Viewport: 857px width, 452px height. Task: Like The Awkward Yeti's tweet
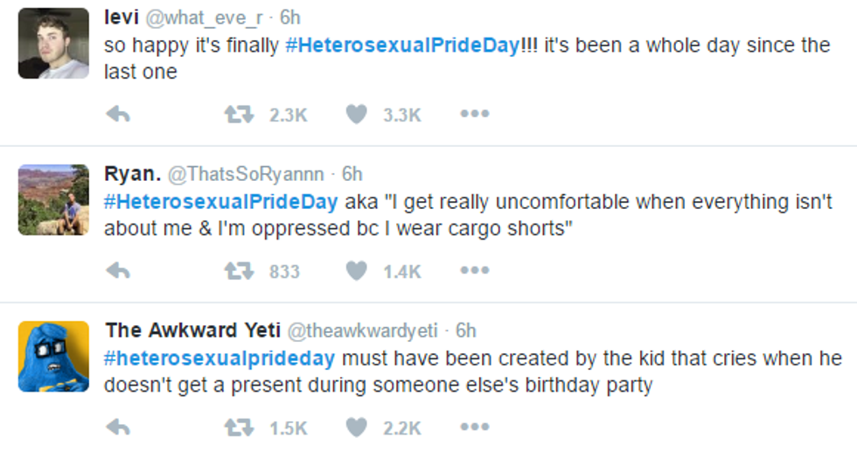pos(356,428)
